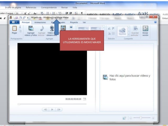Open Word's font name dropdown Calibri (Cuerpo)
Screen dimensions: 168x126
pos(14,13)
